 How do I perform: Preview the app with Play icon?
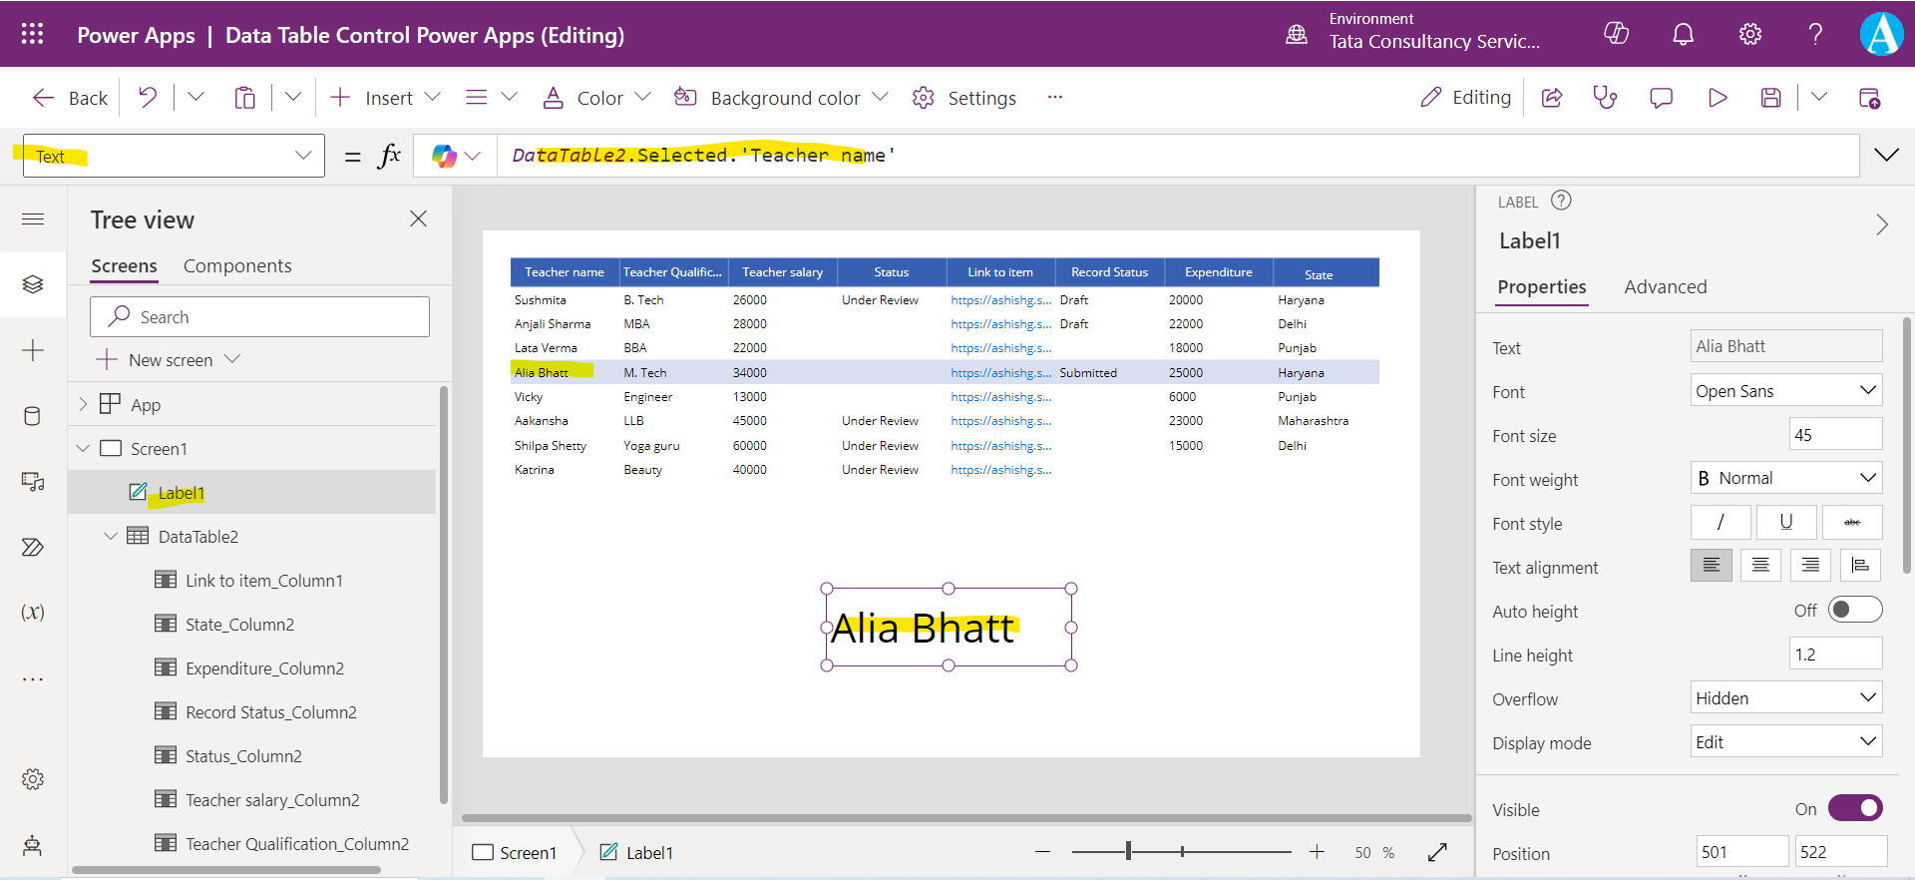[1717, 98]
